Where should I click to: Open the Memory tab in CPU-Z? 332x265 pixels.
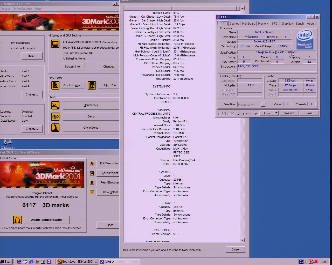pyautogui.click(x=263, y=23)
